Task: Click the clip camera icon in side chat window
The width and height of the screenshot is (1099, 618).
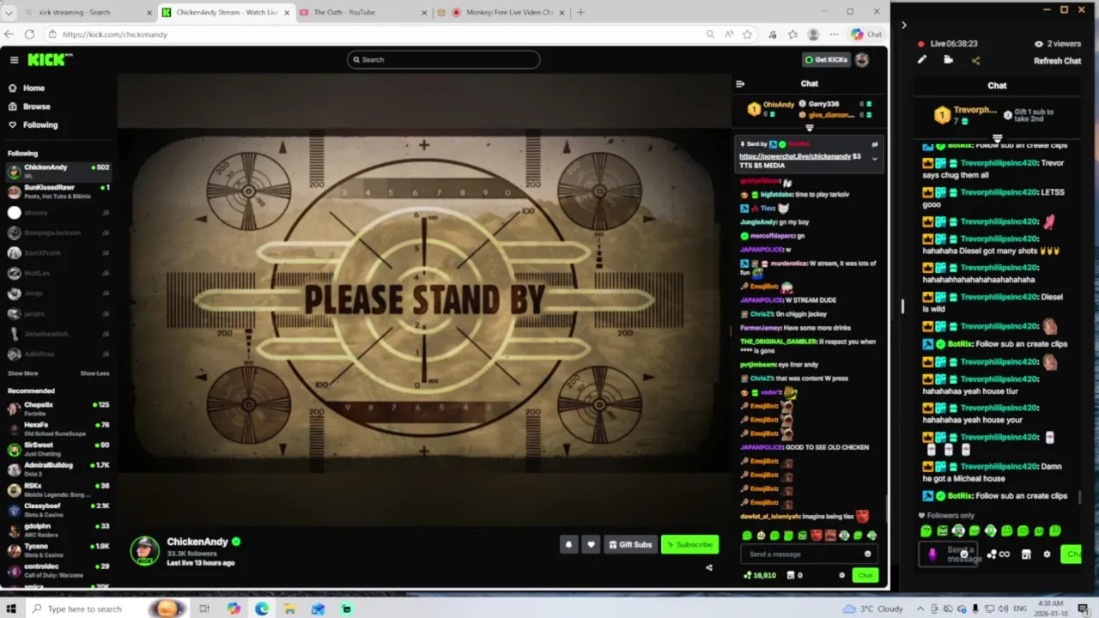Action: pos(948,60)
